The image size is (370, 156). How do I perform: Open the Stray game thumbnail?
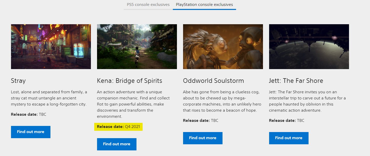51,47
